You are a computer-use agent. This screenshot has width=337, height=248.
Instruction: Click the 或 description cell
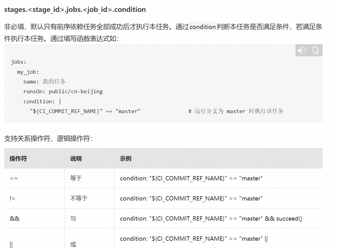(x=73, y=245)
